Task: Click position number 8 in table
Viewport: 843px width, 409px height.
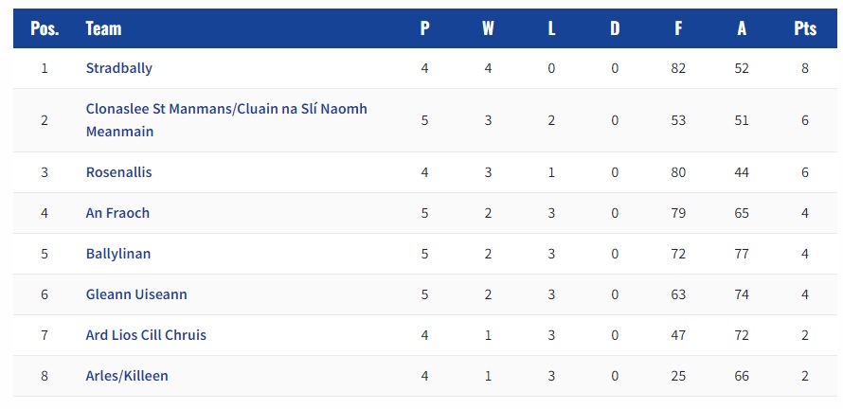Action: (x=45, y=376)
